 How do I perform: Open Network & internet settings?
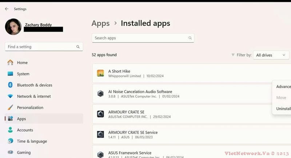click(44, 96)
